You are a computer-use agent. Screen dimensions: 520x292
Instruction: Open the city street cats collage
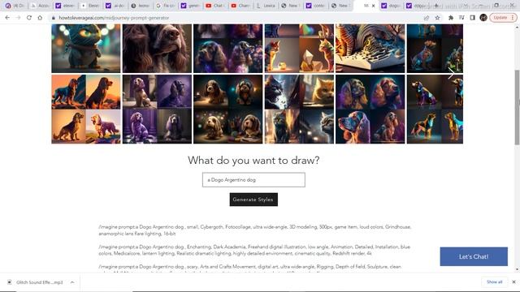coord(299,109)
